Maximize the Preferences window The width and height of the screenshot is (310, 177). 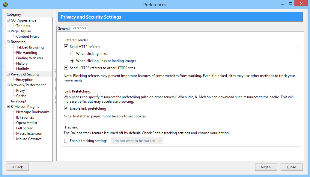coord(291,4)
